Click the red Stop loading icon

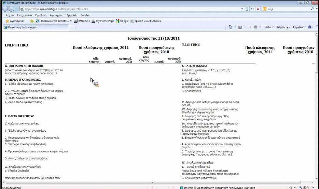tap(258, 9)
